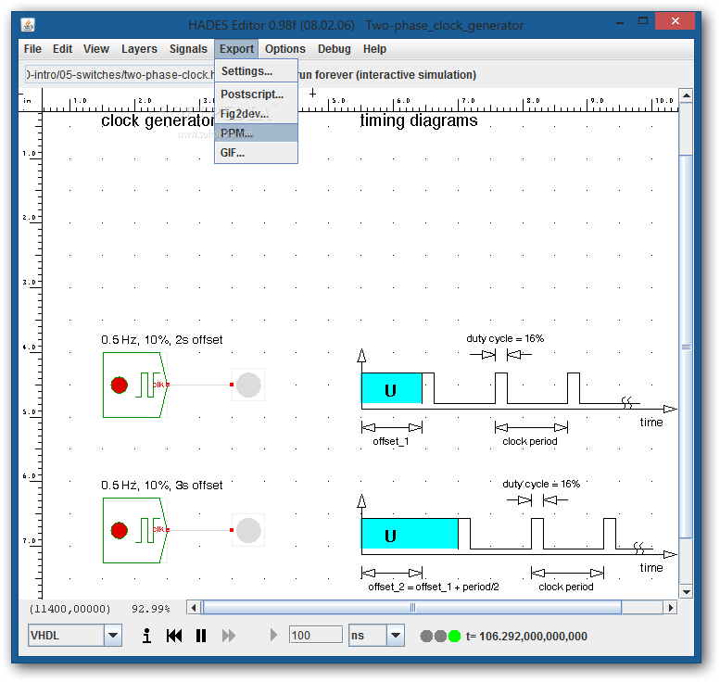Click the lower cyan U waveform block
Screen dimensions: 720x682
[x=410, y=534]
